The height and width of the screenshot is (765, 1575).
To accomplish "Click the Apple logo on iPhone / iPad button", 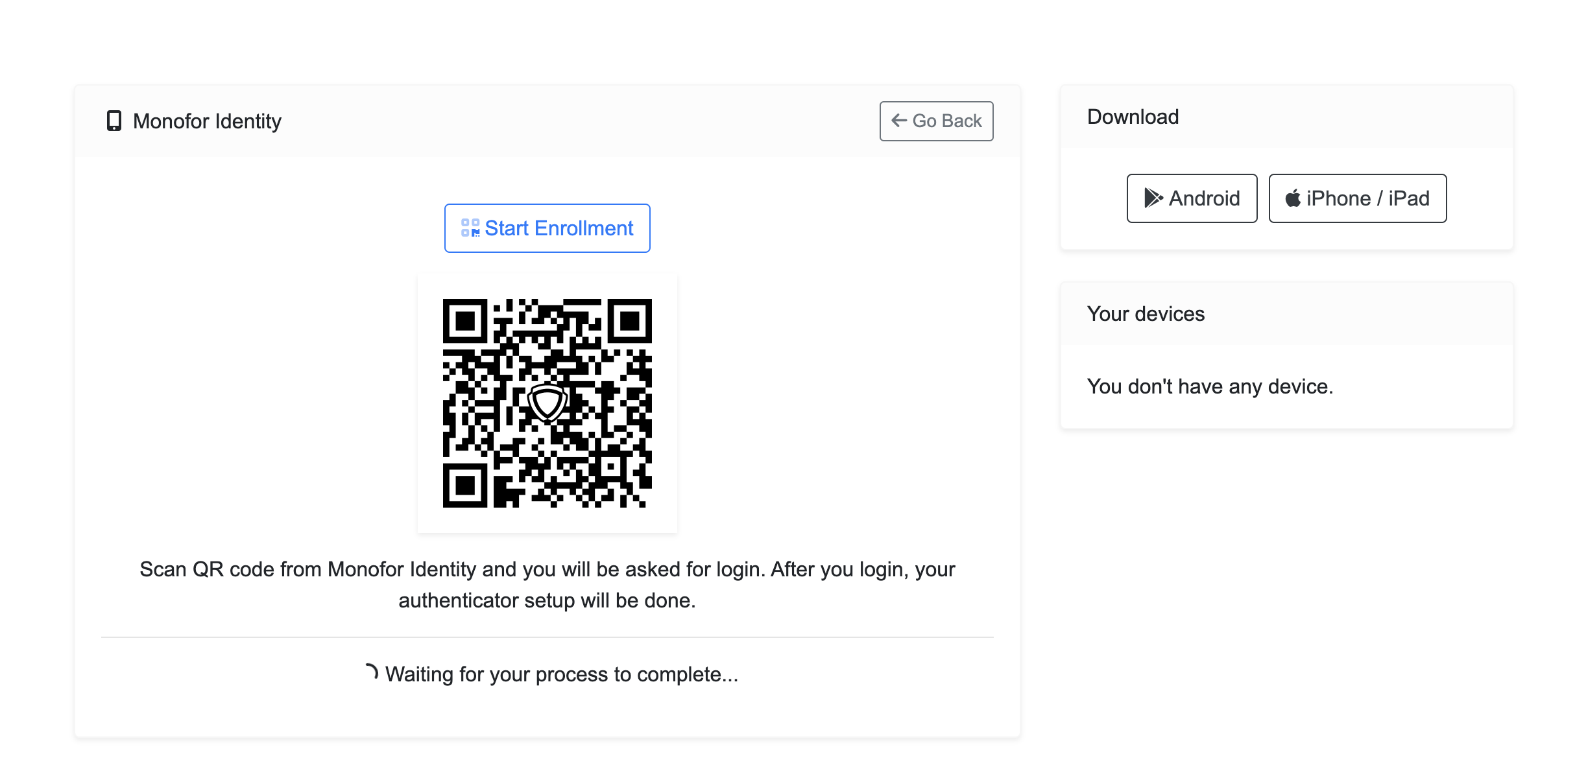I will coord(1293,198).
